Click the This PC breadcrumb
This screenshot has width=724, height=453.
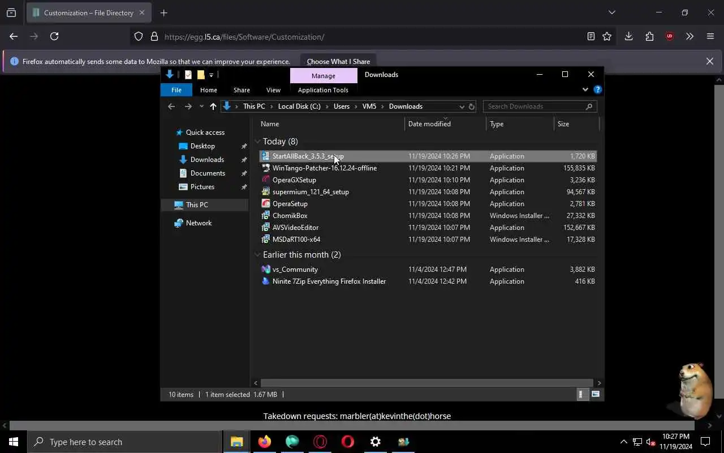click(254, 106)
